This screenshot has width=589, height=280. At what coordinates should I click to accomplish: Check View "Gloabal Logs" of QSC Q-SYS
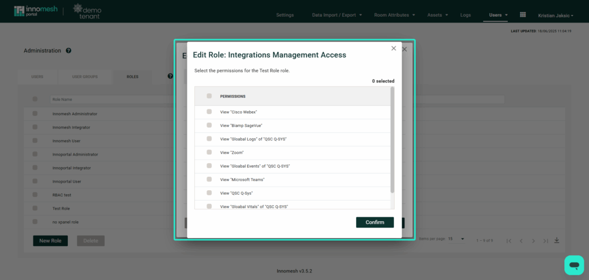[x=209, y=139]
